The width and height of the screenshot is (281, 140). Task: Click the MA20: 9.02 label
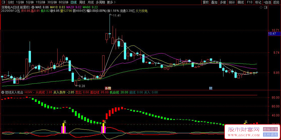pyautogui.click(x=74, y=7)
